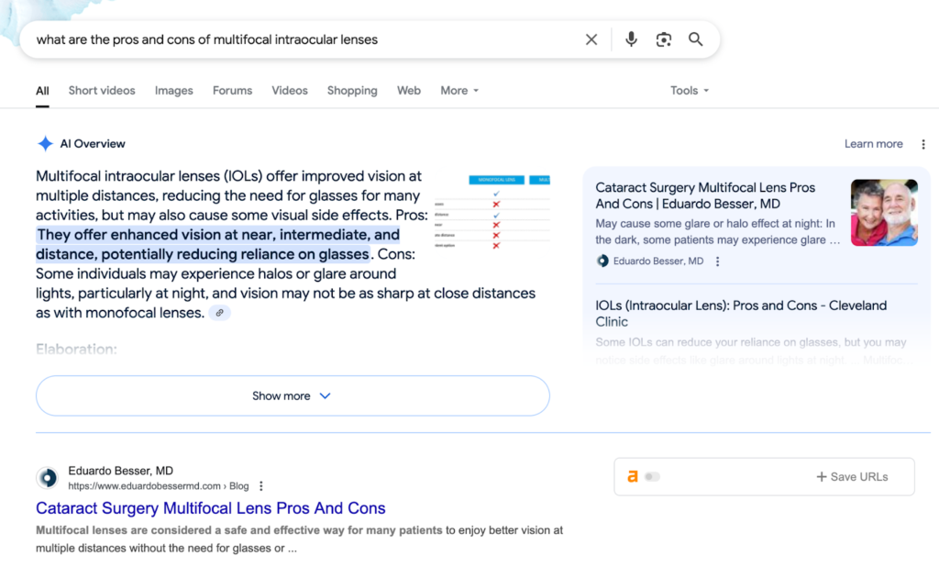Image resolution: width=939 pixels, height=567 pixels.
Task: Expand AI Overview with Show more
Action: point(292,396)
